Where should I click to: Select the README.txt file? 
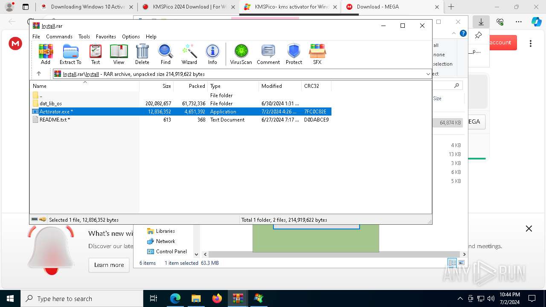[x=181, y=120]
